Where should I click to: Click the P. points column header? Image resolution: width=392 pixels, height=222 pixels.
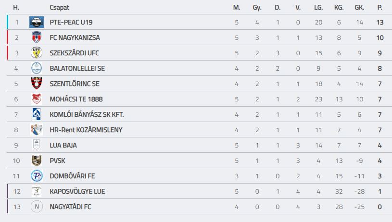380,8
